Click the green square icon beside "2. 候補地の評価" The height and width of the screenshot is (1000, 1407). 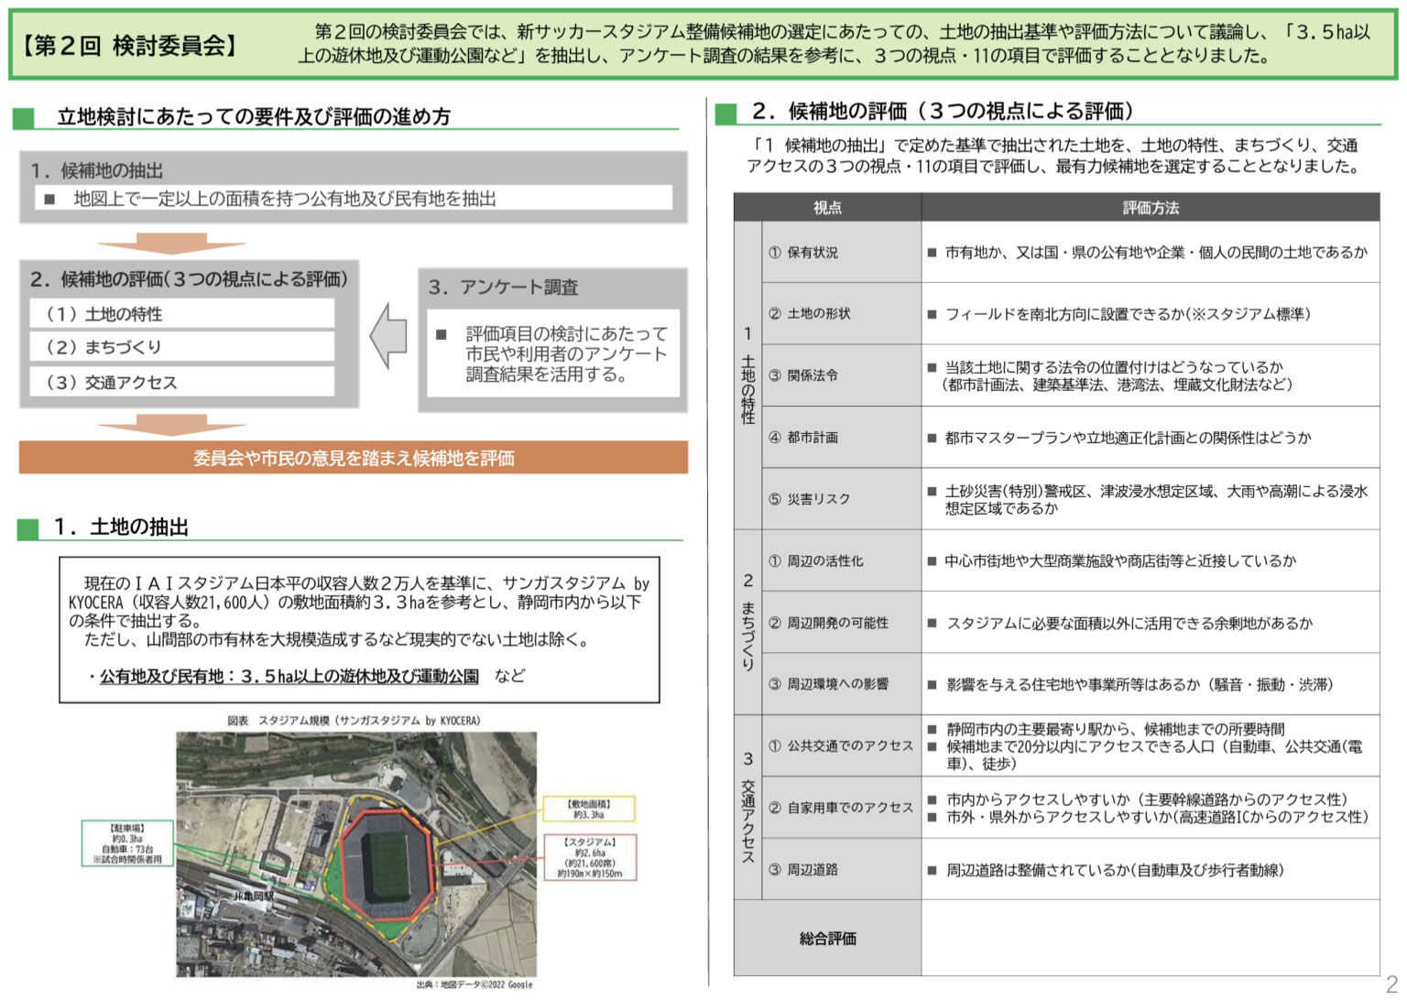(x=724, y=113)
